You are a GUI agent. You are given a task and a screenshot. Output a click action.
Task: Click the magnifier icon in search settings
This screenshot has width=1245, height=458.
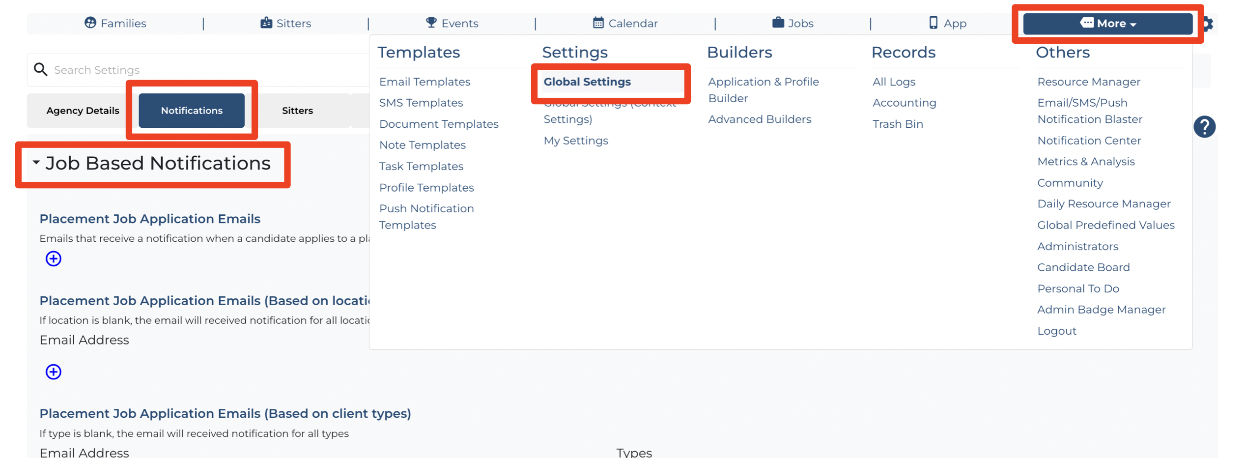pyautogui.click(x=40, y=69)
